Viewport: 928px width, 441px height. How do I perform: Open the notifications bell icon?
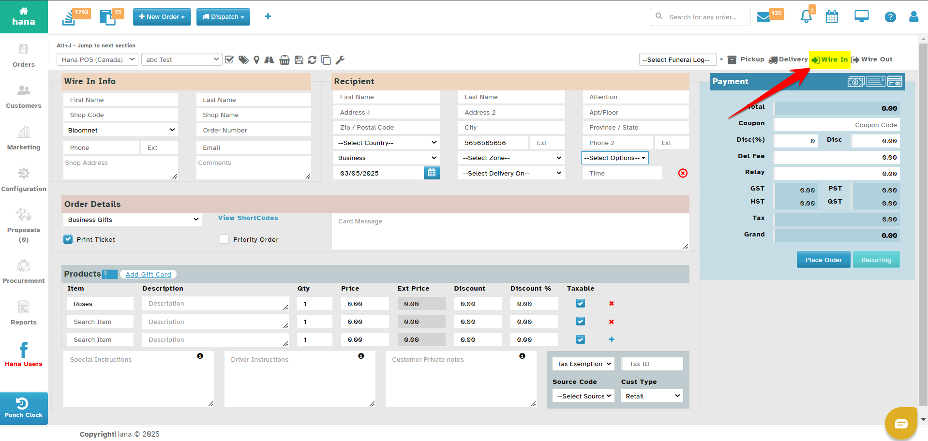point(807,16)
